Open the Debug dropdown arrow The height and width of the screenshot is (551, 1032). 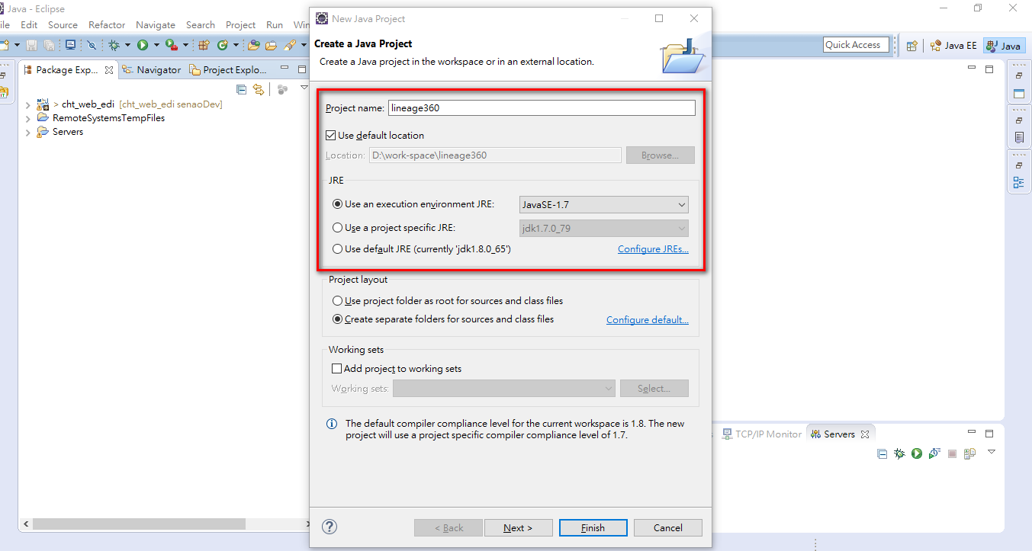127,45
